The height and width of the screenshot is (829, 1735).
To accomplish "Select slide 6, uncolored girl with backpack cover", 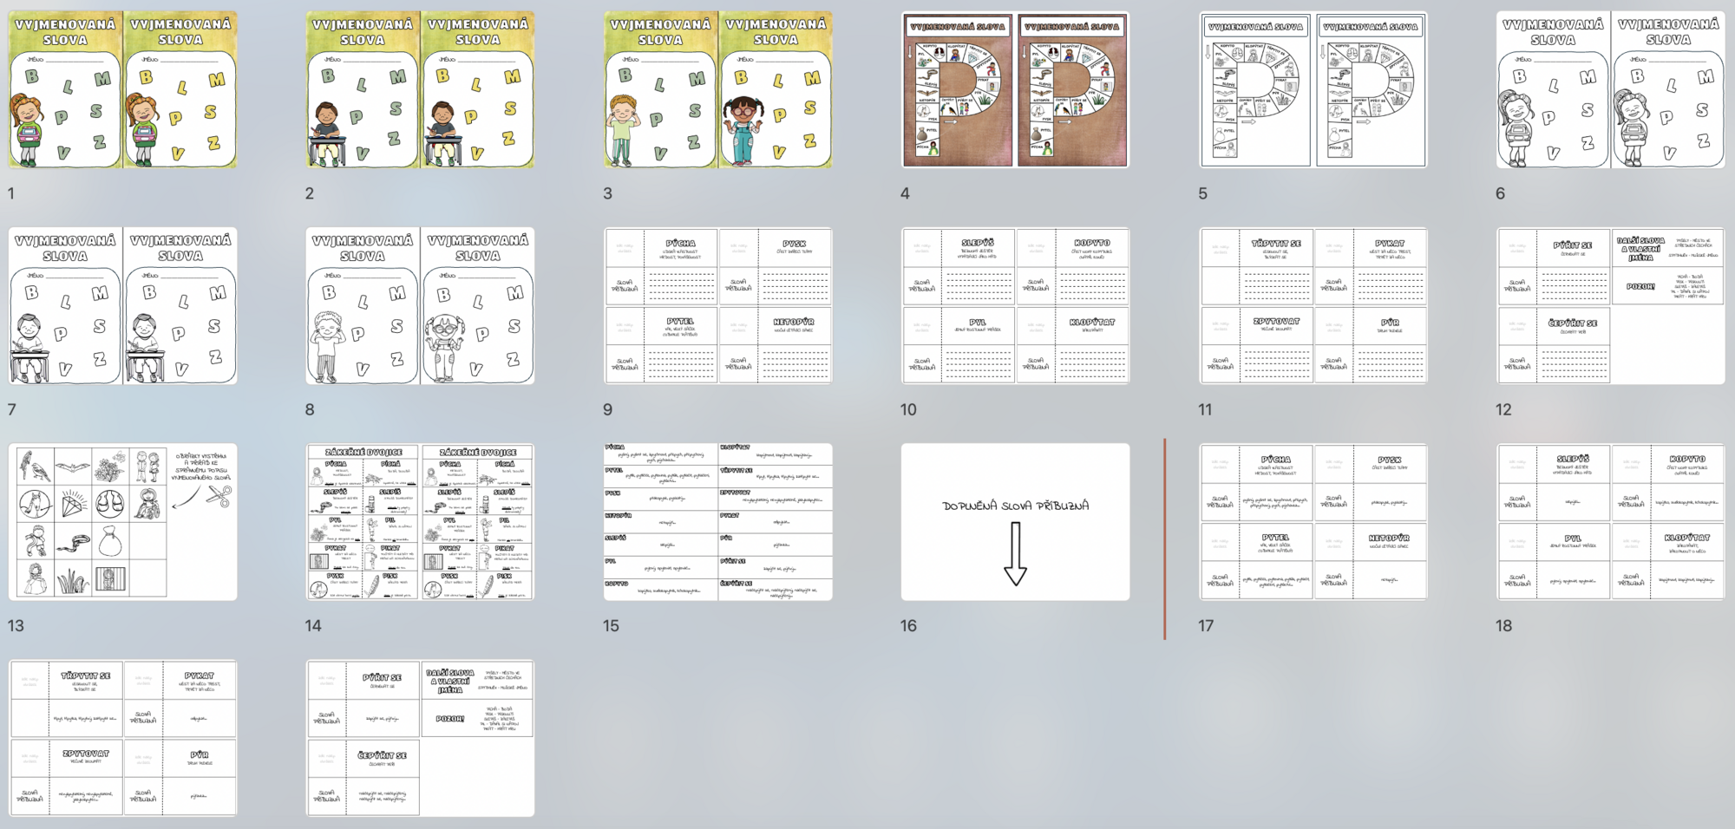I will (1610, 89).
